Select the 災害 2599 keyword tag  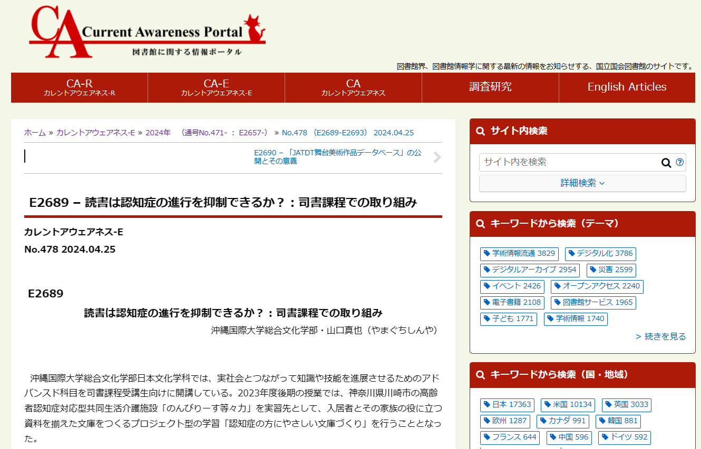[611, 270]
